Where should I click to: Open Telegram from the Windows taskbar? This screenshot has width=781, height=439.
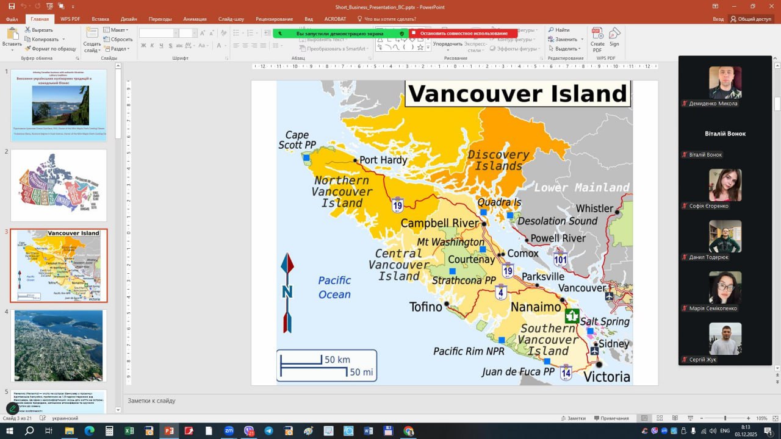point(268,431)
